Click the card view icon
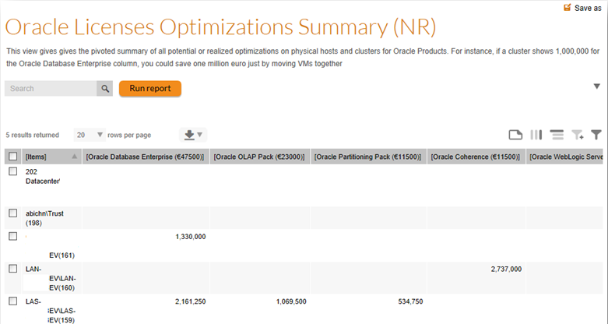 pyautogui.click(x=515, y=135)
